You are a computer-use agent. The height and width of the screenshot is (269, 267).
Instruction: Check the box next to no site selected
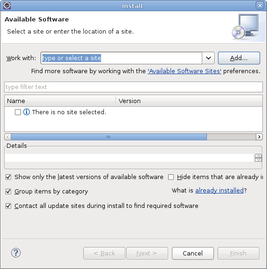(x=18, y=112)
